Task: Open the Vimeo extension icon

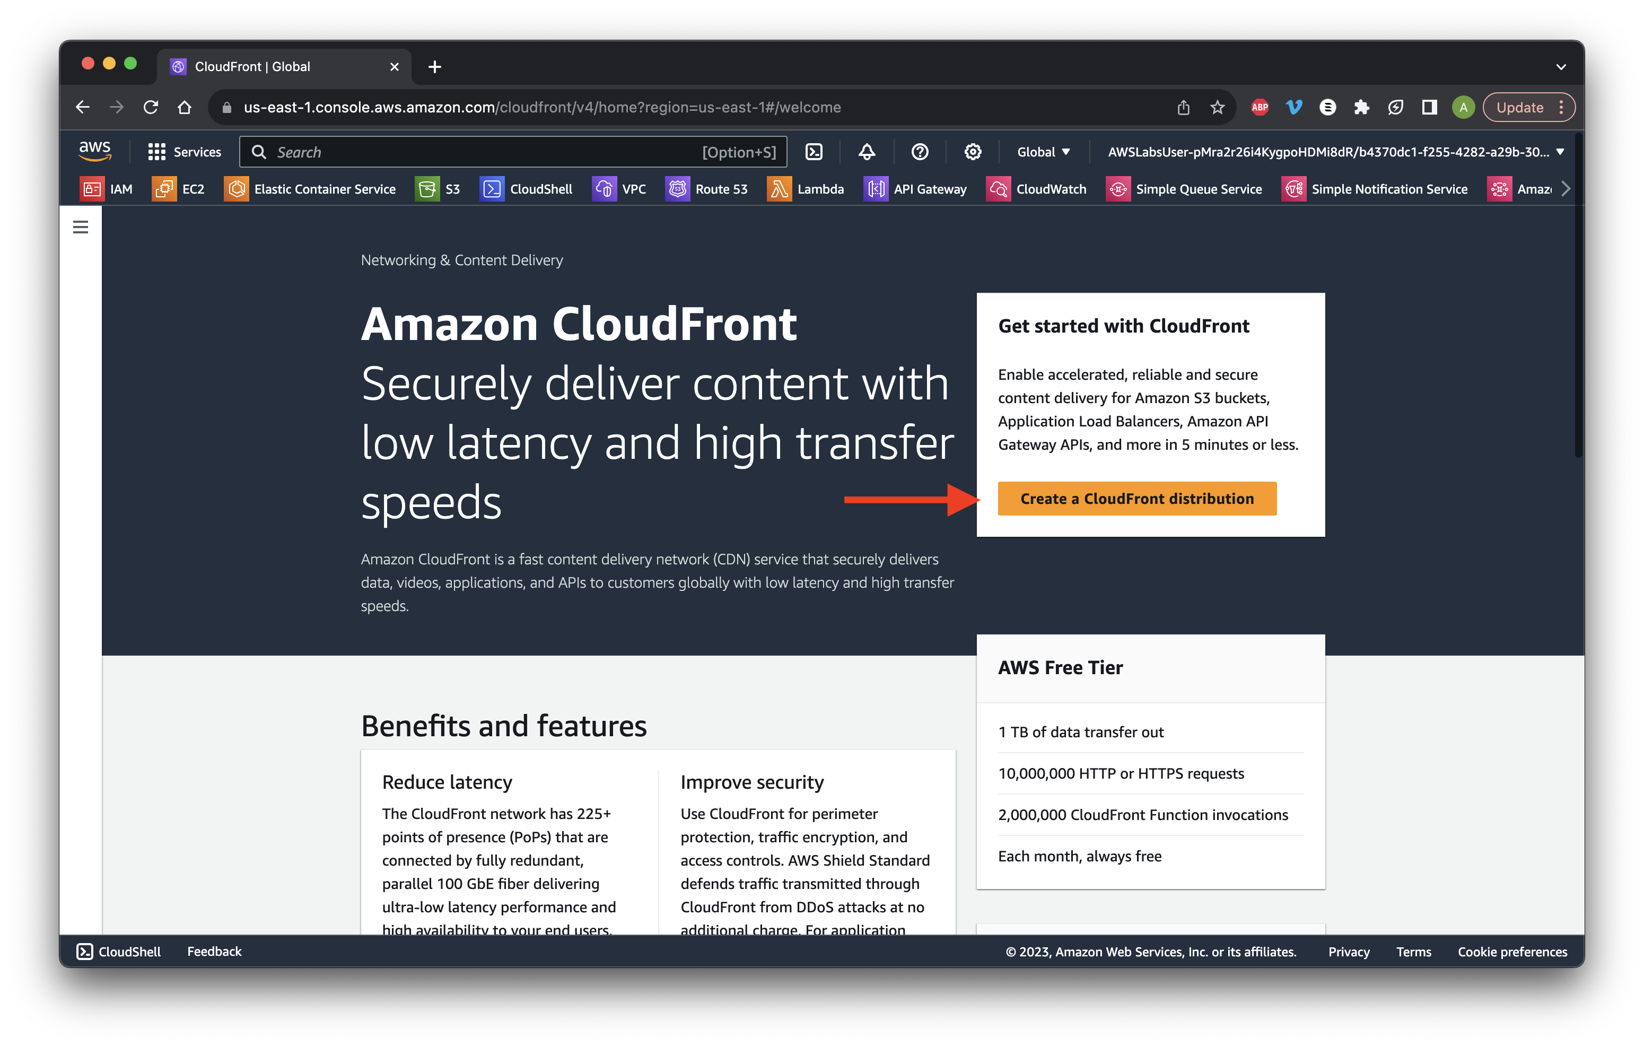Action: (1294, 107)
